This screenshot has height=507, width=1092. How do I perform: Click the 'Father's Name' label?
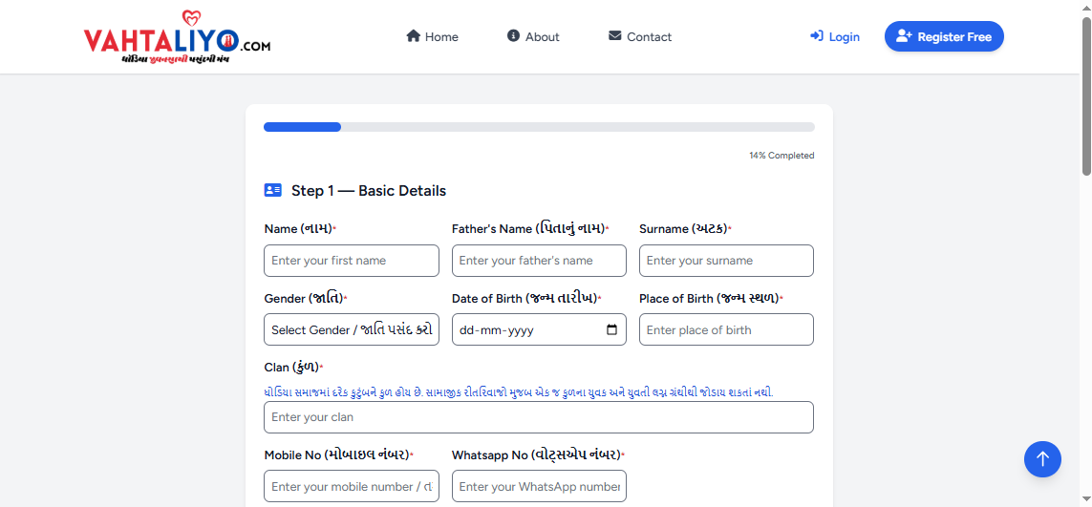(x=528, y=228)
